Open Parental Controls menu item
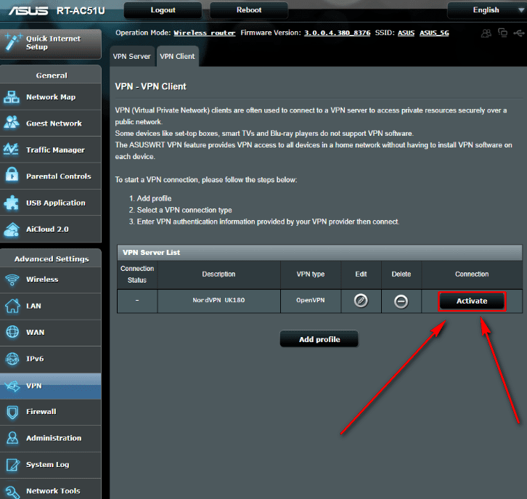The width and height of the screenshot is (527, 499). [x=50, y=177]
